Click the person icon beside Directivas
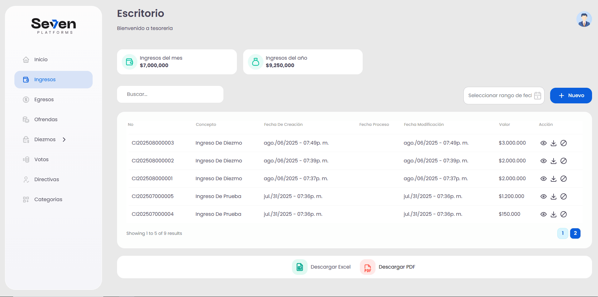The height and width of the screenshot is (297, 598). pyautogui.click(x=26, y=180)
